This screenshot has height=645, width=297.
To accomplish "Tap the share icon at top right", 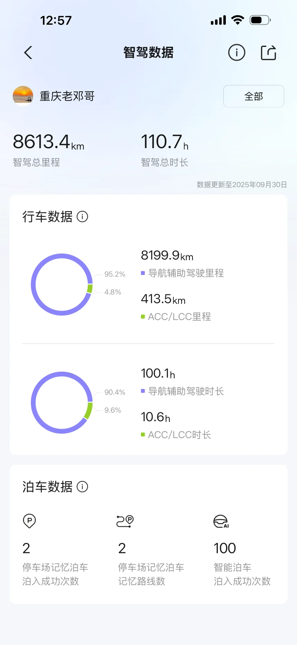I will click(268, 53).
